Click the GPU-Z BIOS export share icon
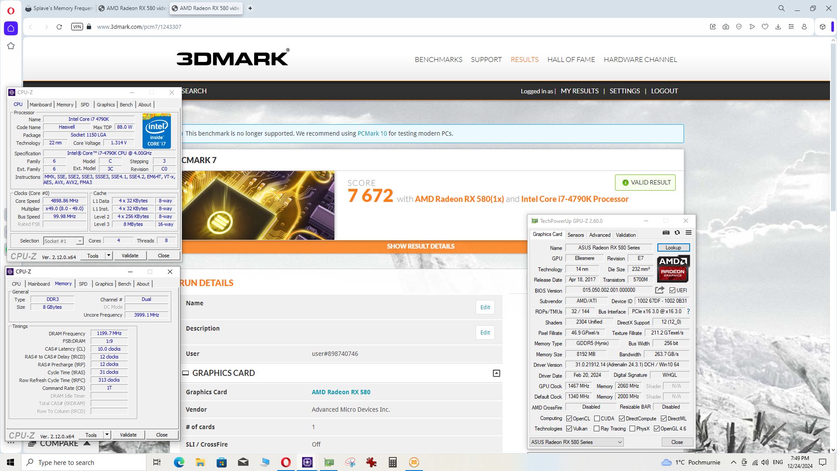 [660, 290]
